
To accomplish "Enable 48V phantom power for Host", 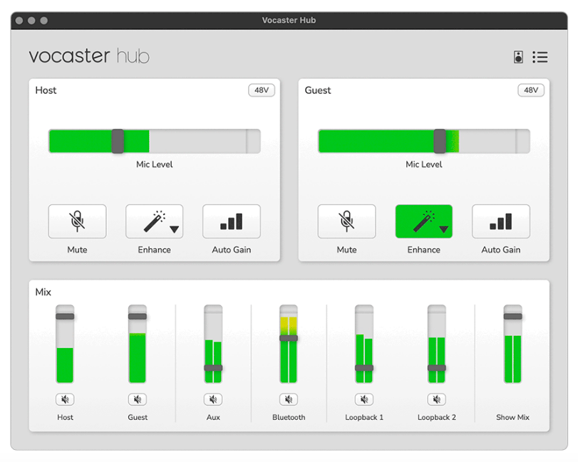I will (x=261, y=90).
